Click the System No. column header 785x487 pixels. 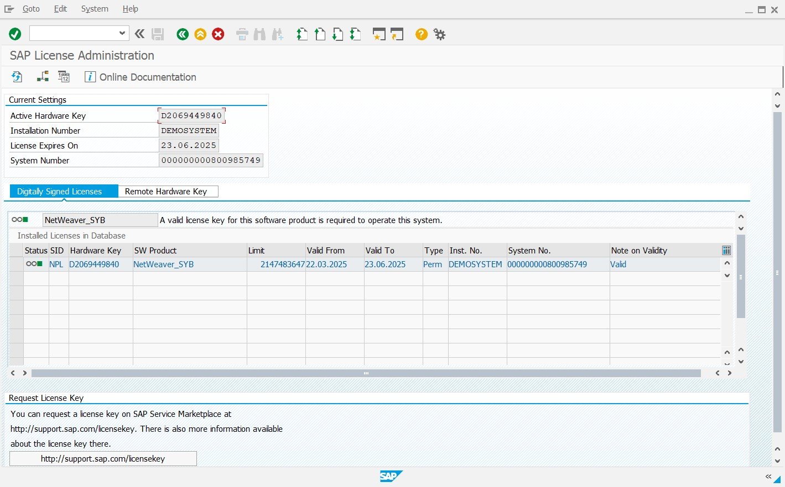tap(558, 251)
